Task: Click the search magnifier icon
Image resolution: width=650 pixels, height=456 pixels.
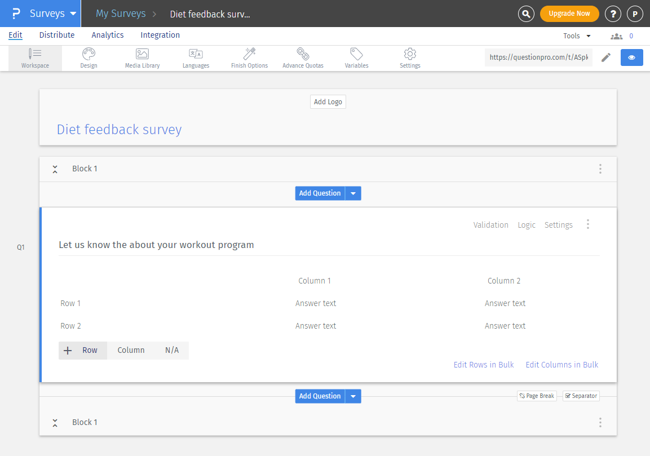Action: tap(525, 14)
